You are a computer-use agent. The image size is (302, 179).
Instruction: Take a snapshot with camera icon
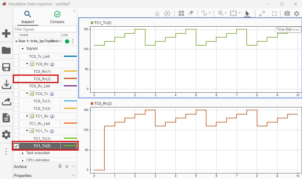287,13
